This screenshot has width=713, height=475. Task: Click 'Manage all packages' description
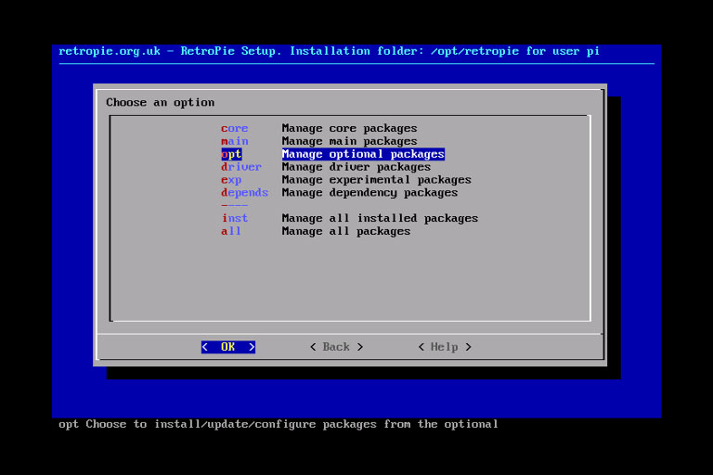pos(346,231)
